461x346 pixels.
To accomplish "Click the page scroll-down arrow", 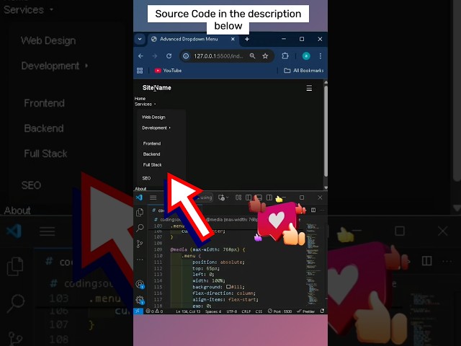I will click(x=326, y=187).
